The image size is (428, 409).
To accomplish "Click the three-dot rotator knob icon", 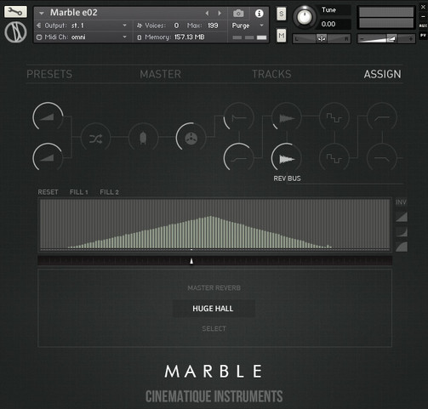I will pyautogui.click(x=191, y=138).
